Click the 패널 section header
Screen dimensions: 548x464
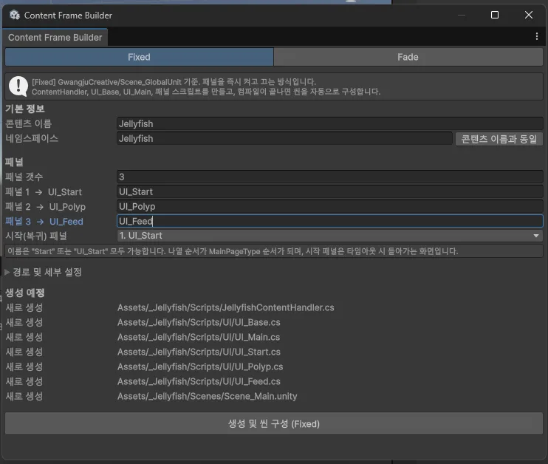pos(14,162)
